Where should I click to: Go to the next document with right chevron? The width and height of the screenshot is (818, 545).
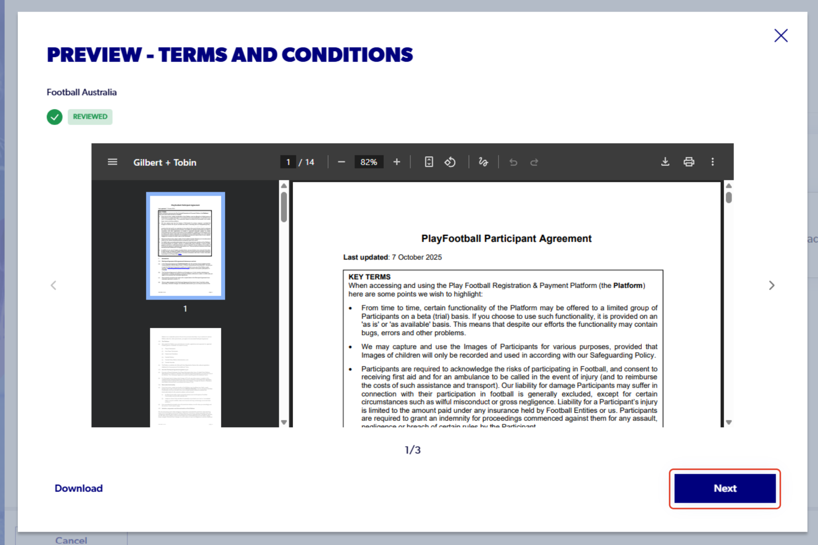pos(771,285)
